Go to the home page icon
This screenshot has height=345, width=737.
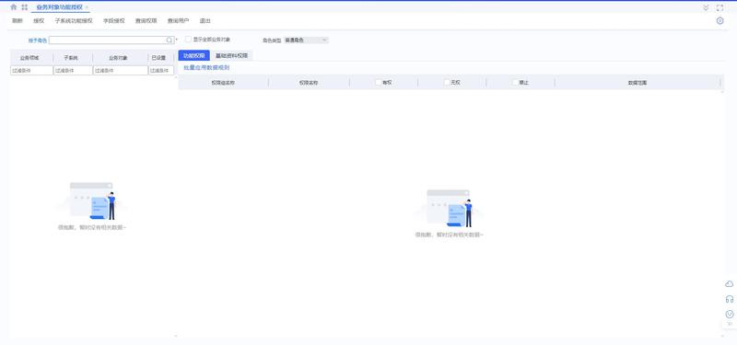pos(13,7)
